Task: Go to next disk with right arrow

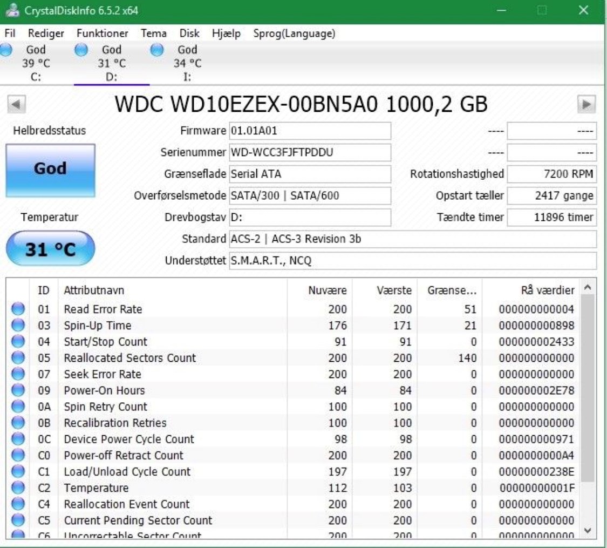Action: point(586,104)
